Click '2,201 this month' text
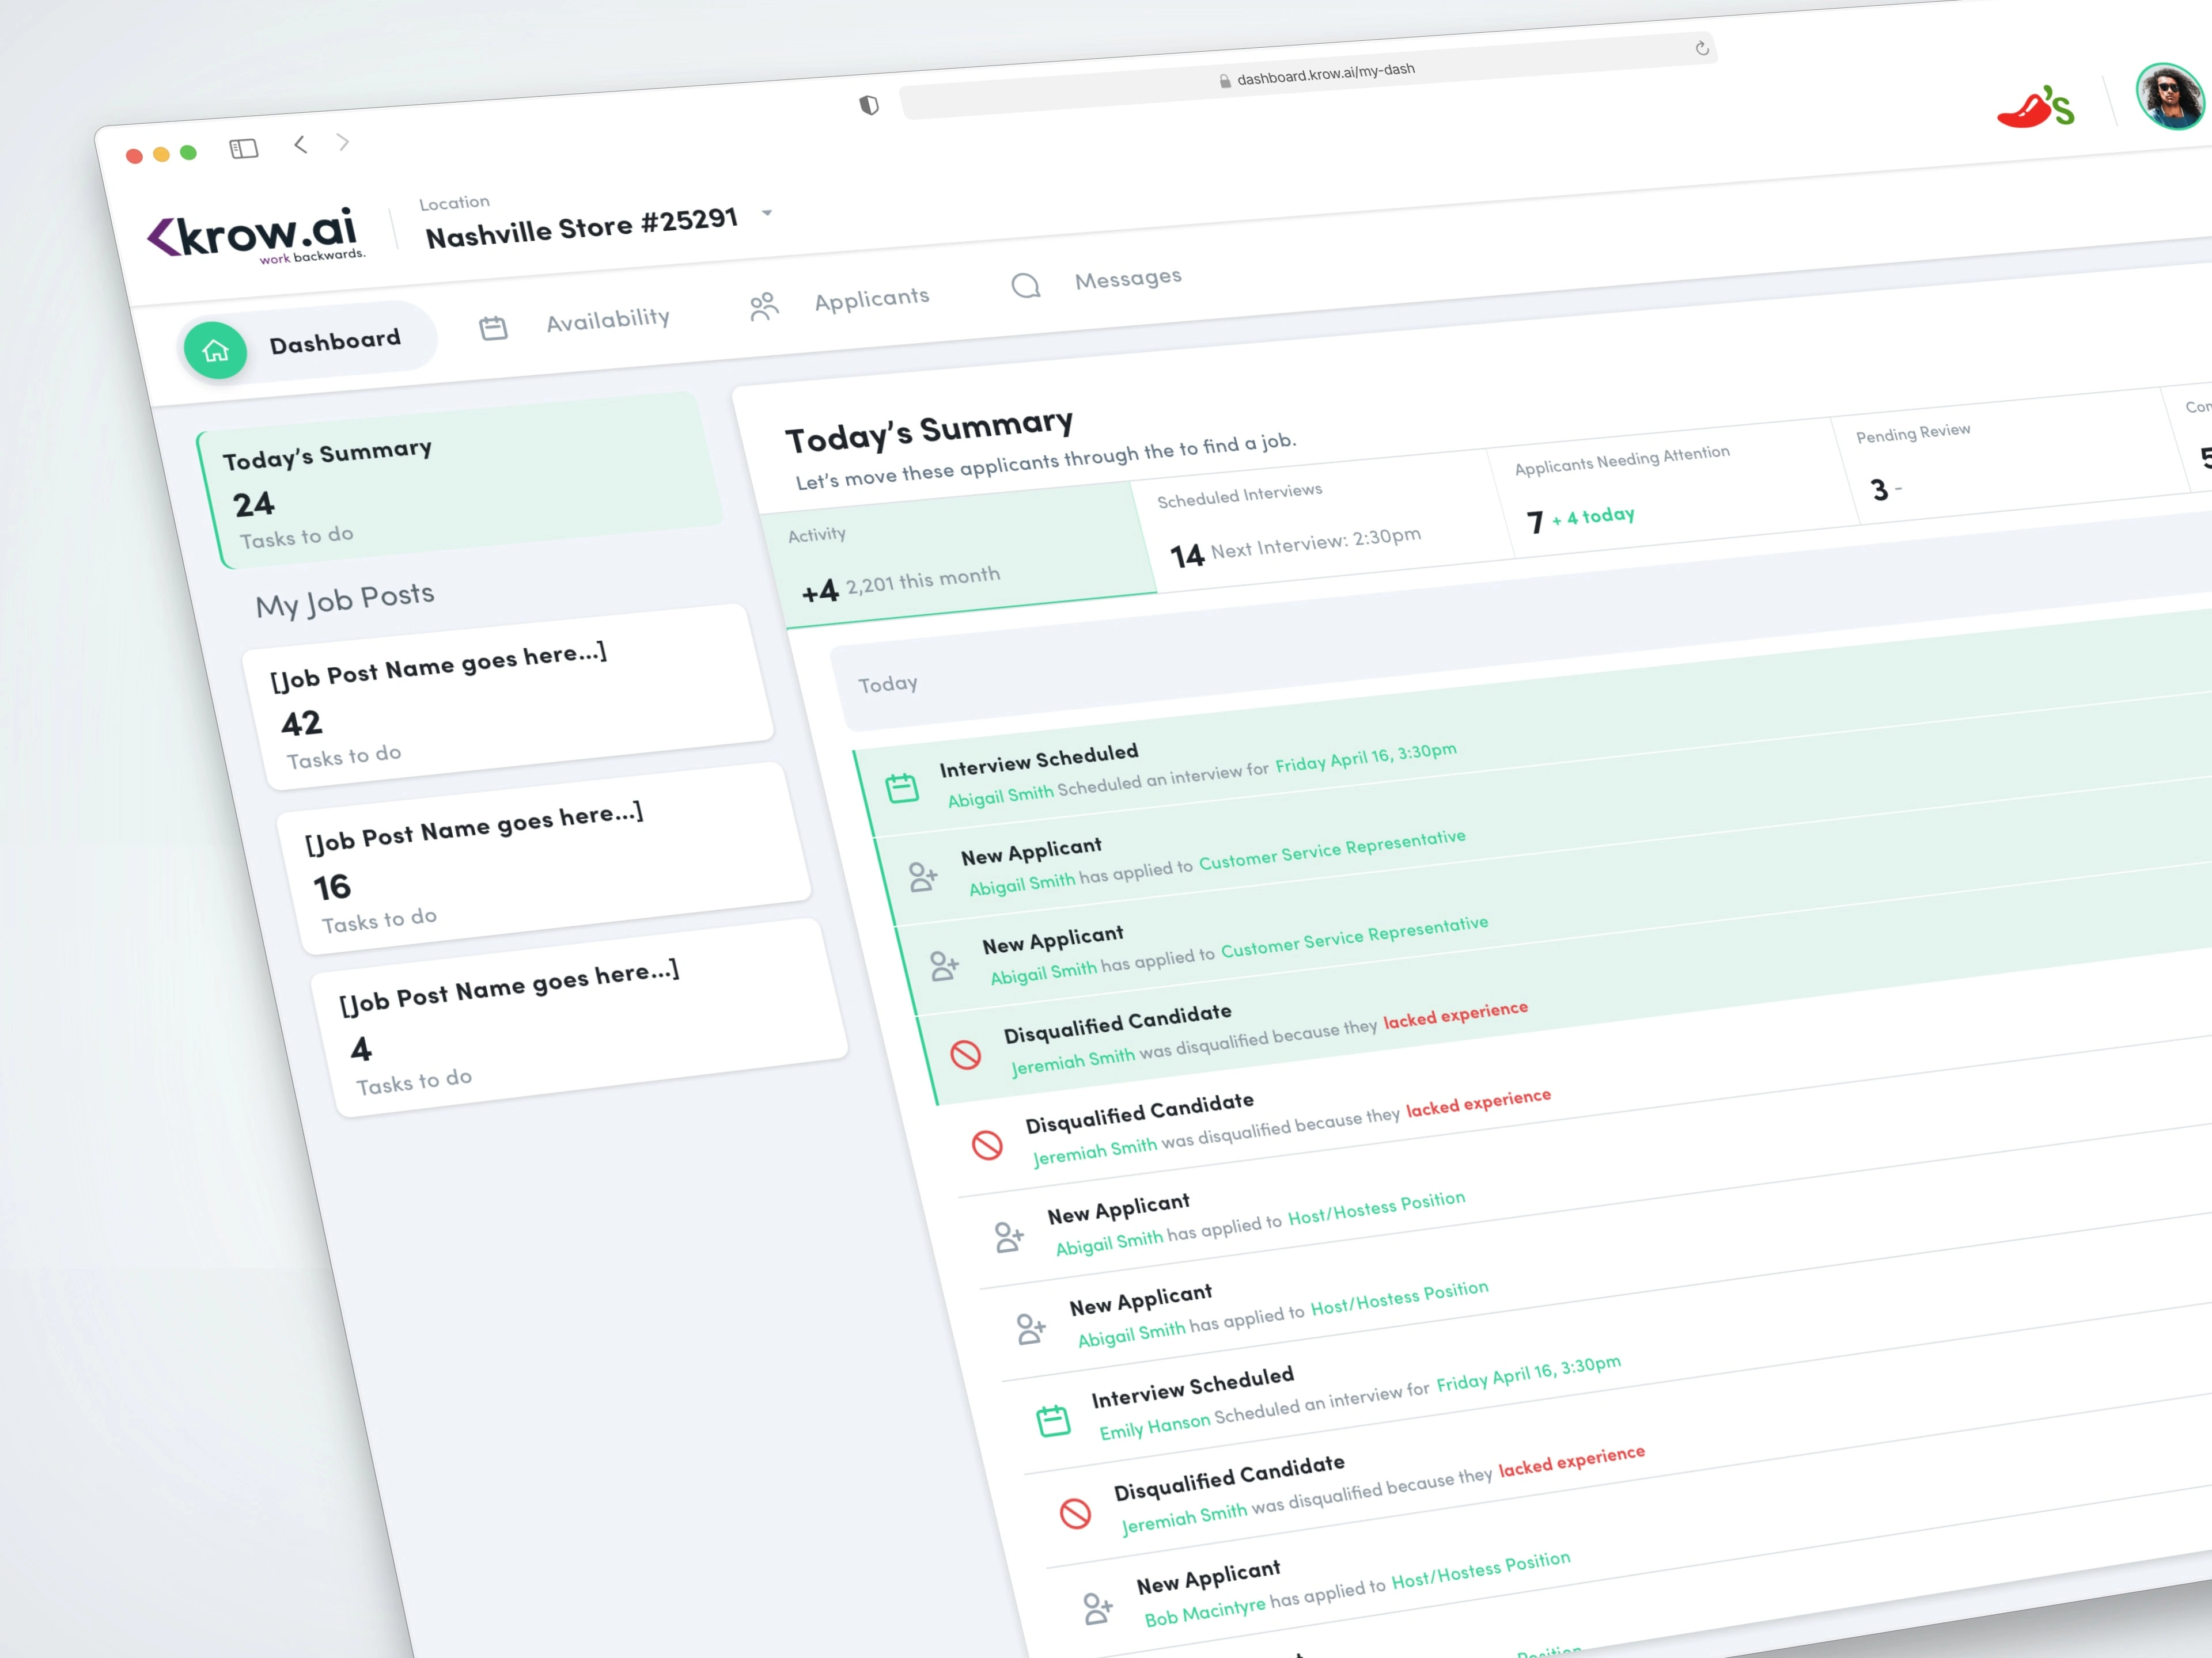 pos(923,580)
